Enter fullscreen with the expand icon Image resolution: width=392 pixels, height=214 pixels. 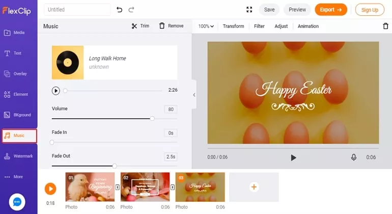(x=249, y=10)
